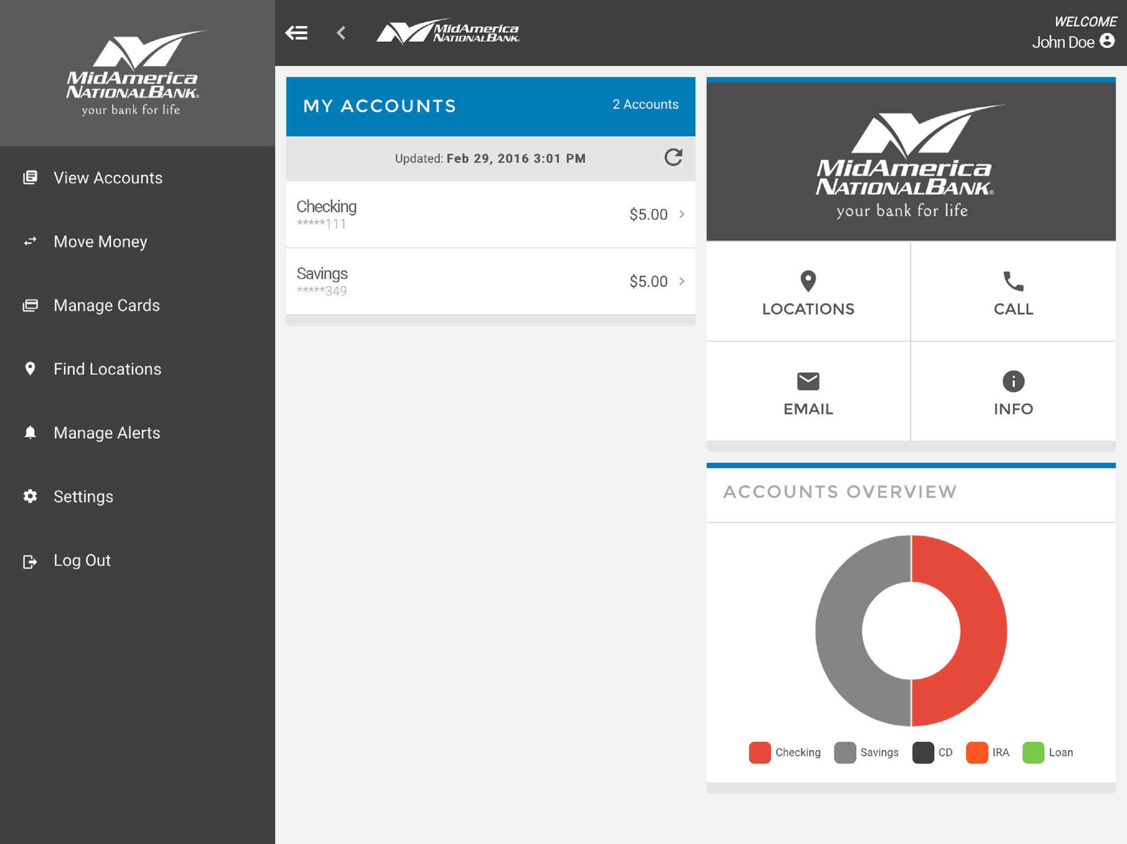This screenshot has width=1127, height=844.
Task: Refresh the account list
Action: [673, 157]
